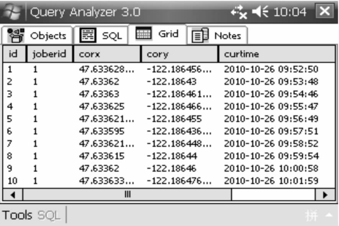
Task: Select curtime 2010-10-26 10:00:58
Action: pos(271,169)
